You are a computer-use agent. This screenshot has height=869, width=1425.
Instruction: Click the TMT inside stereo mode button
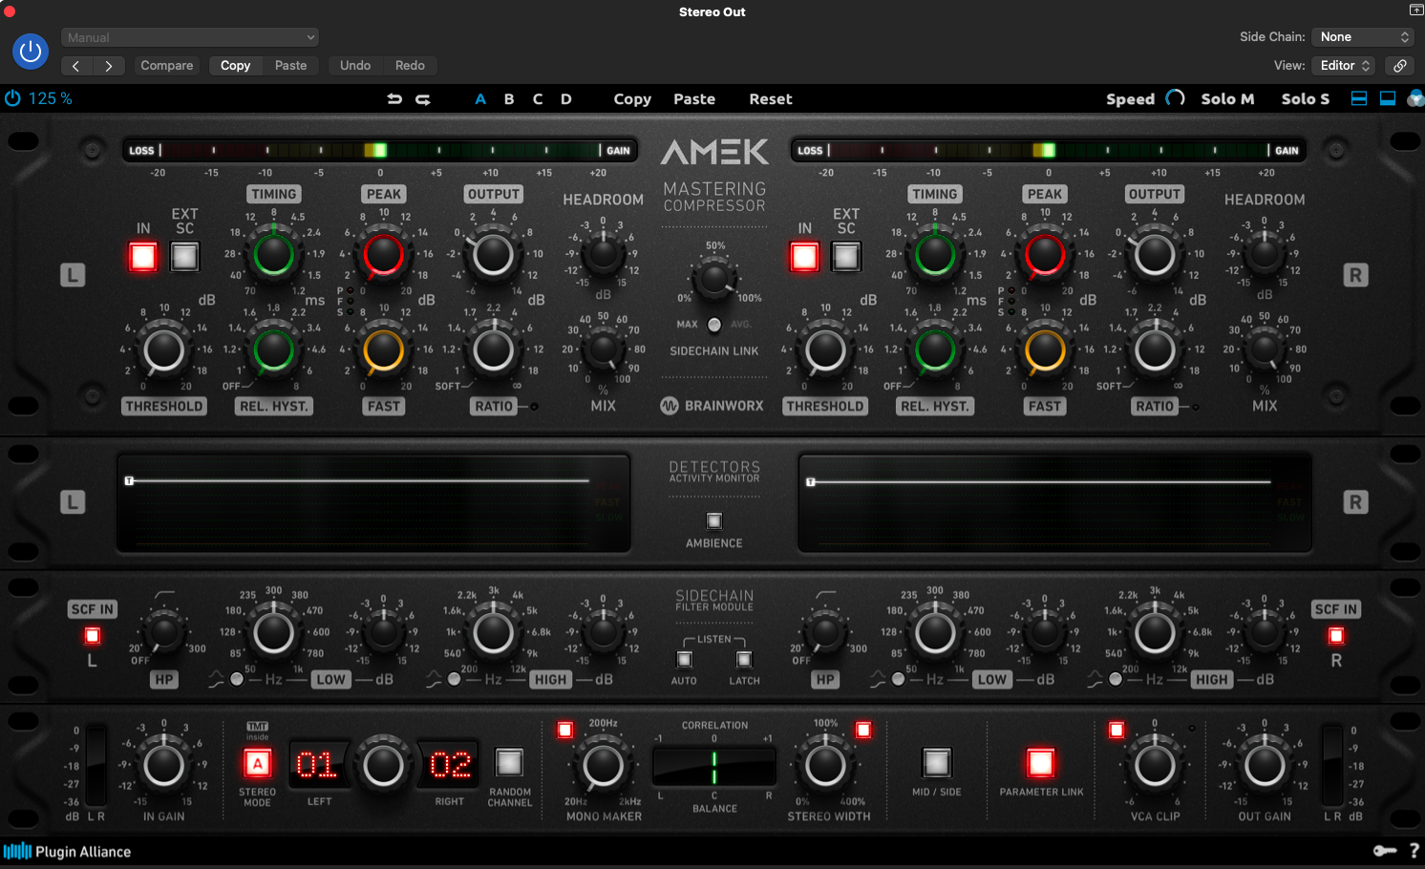pos(257,764)
